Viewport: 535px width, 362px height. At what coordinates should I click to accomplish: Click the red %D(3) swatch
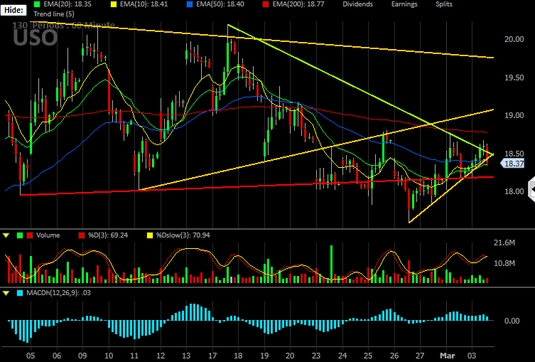pyautogui.click(x=82, y=235)
